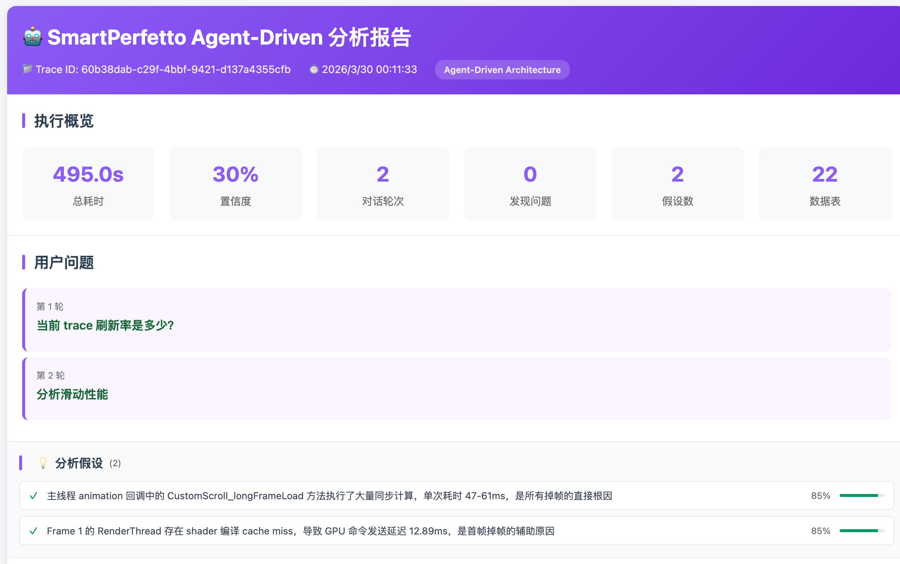Click the clock icon next to timestamp
This screenshot has height=564, width=900.
tap(314, 69)
